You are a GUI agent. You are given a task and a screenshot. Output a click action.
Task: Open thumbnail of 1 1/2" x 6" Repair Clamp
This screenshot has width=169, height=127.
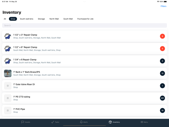tap(8, 48)
